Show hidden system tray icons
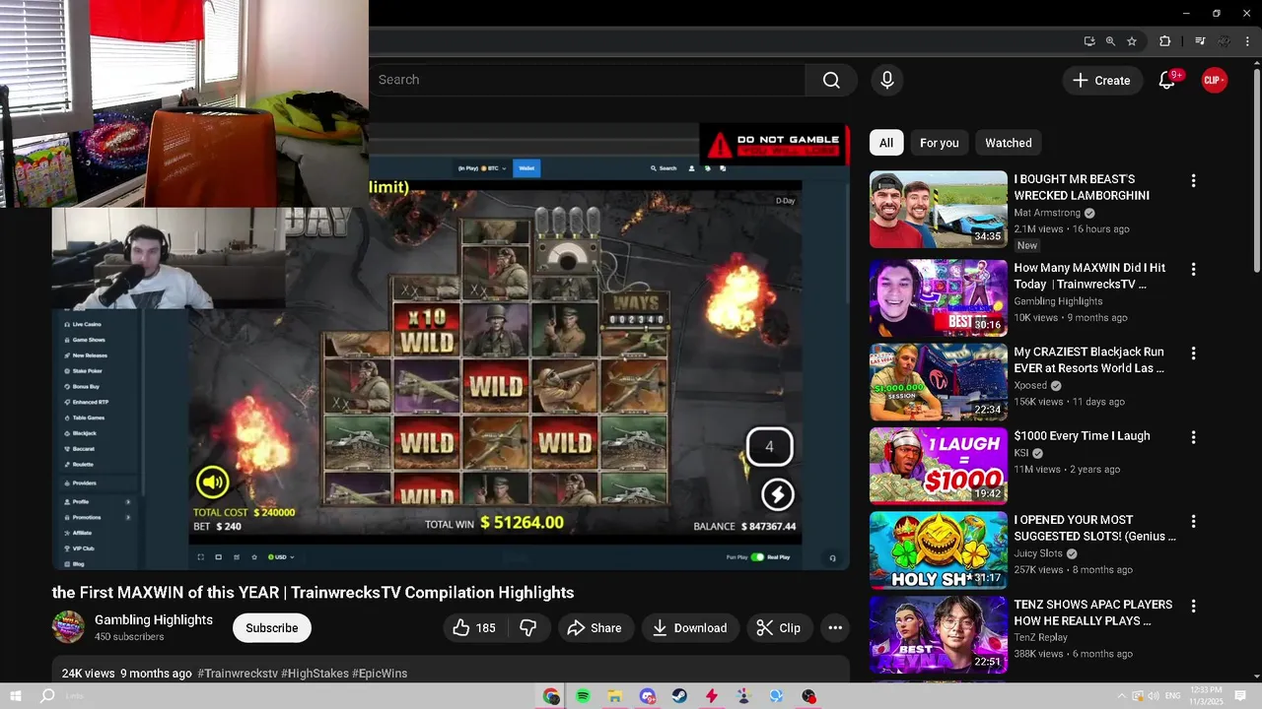Image resolution: width=1262 pixels, height=709 pixels. coord(1121,696)
